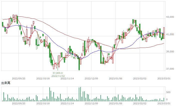Select 2022/10/18 under the price chart
Image resolution: width=176 pixels, height=106 pixels.
tap(43, 79)
